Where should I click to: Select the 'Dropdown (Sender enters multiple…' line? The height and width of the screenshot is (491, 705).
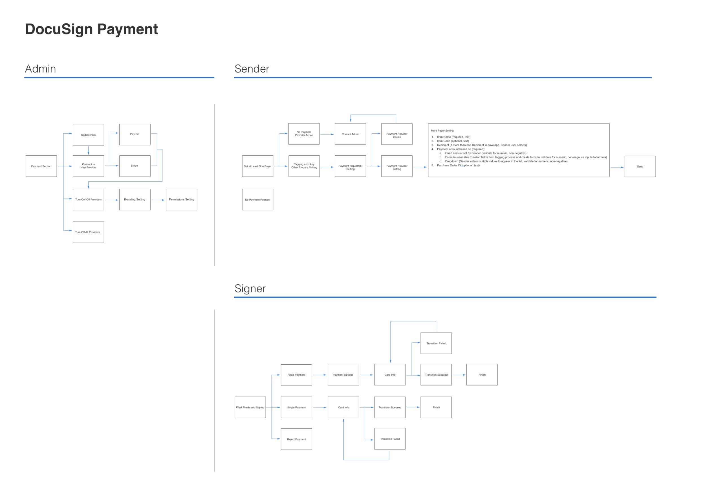tap(506, 161)
